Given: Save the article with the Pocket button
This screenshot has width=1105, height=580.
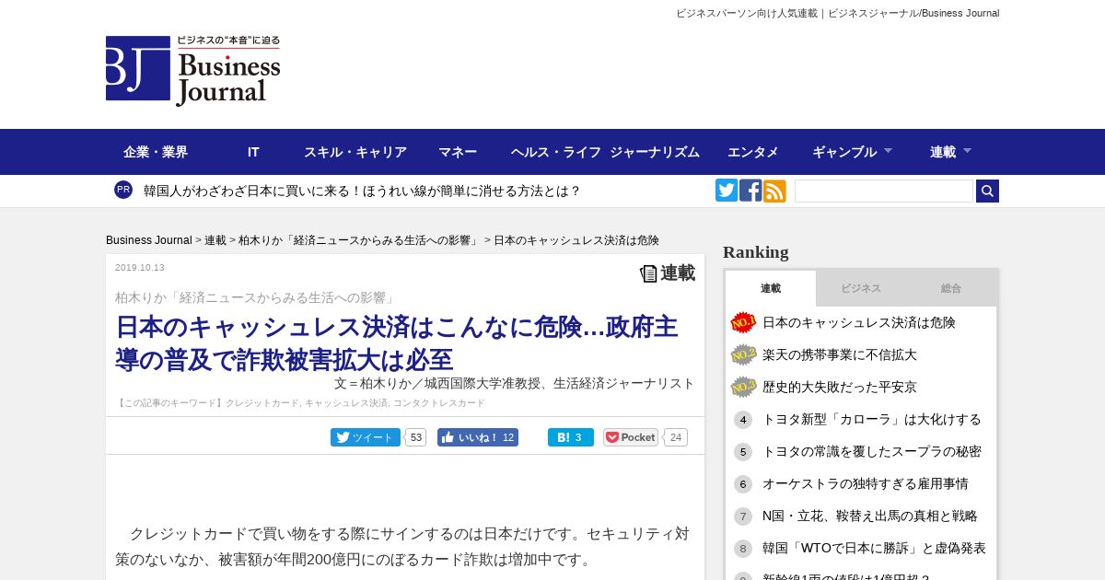Looking at the screenshot, I should (x=631, y=437).
